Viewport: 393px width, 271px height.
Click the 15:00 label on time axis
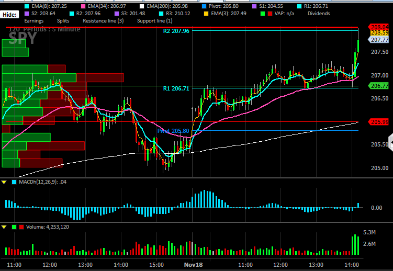point(156,265)
